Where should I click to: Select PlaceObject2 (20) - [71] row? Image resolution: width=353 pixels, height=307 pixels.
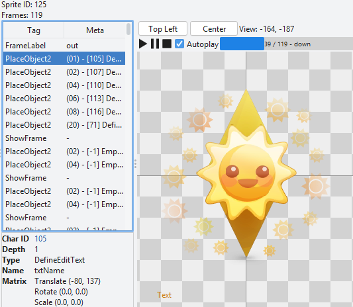click(x=64, y=125)
